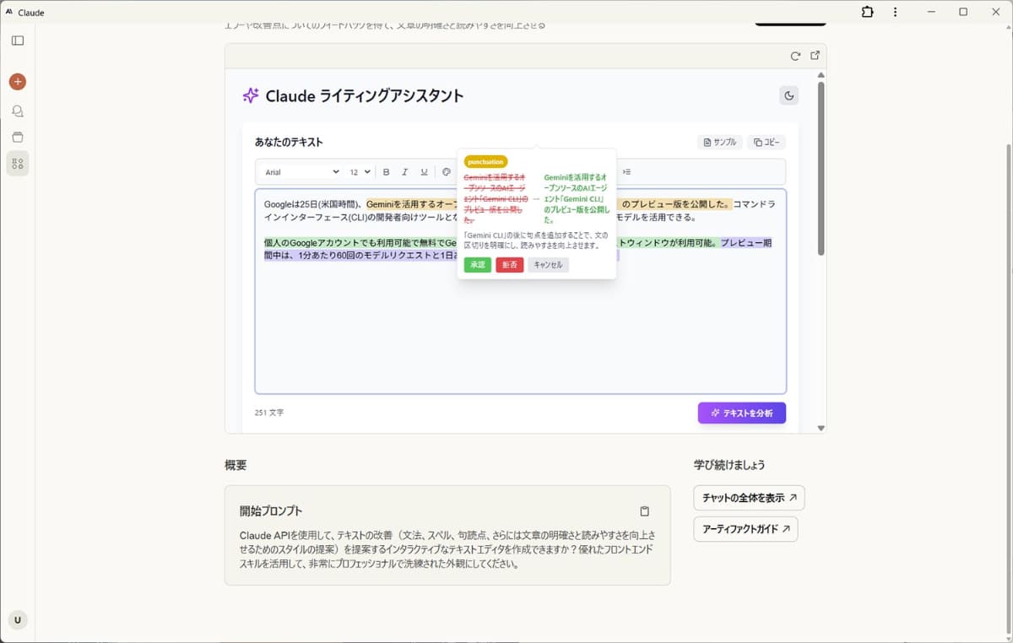Image resolution: width=1013 pixels, height=643 pixels.
Task: Click the Claude app icon in title bar
Action: click(8, 12)
